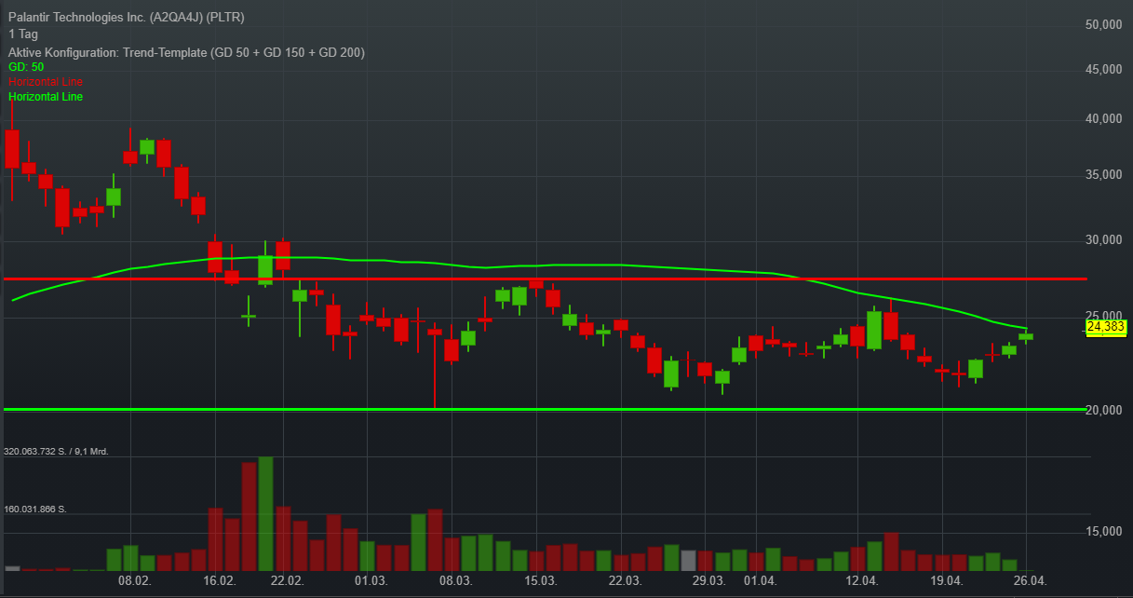
Task: Click the yellow 24,383 current price tag
Action: point(1106,327)
